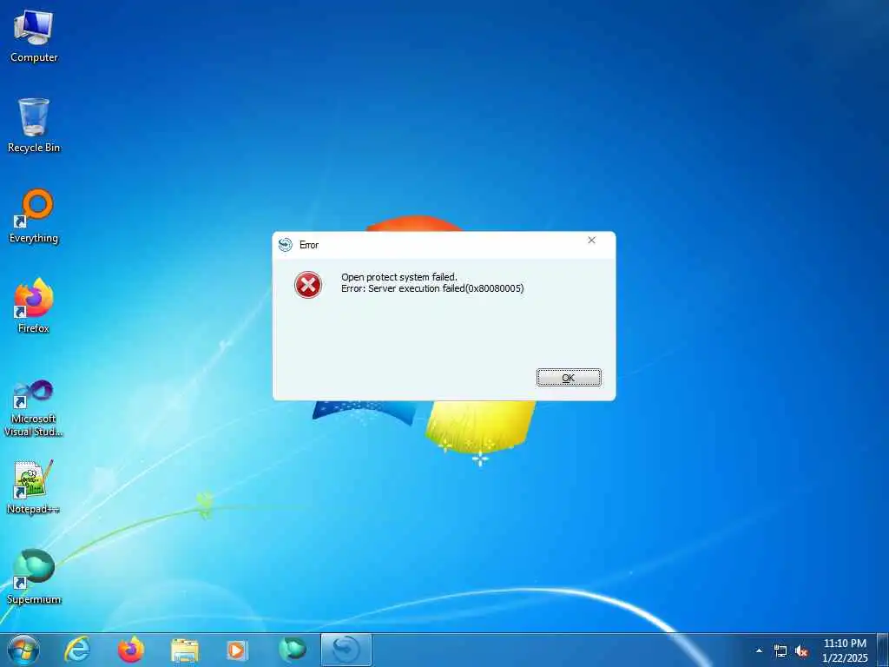
Task: Click the 'Open protect system failed.' text
Action: pyautogui.click(x=398, y=277)
